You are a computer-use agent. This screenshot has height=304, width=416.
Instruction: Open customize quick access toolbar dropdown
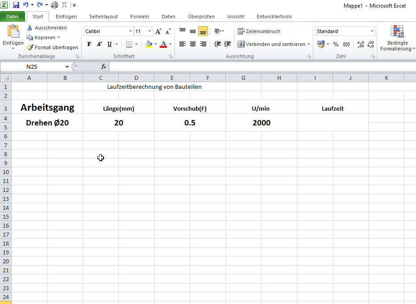pyautogui.click(x=74, y=5)
